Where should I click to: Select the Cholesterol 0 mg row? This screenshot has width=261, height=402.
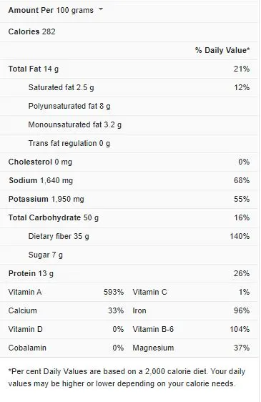(x=129, y=162)
